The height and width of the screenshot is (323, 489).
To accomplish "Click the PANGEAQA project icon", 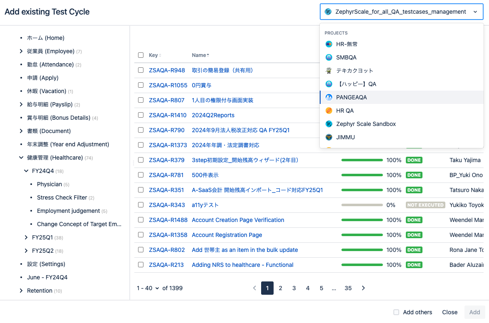I will point(328,97).
